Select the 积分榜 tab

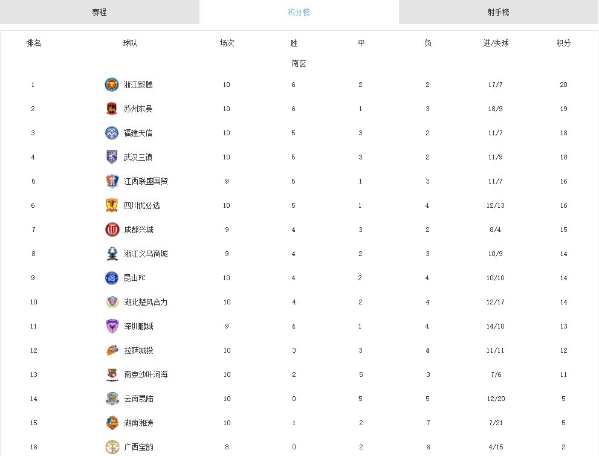(x=299, y=12)
